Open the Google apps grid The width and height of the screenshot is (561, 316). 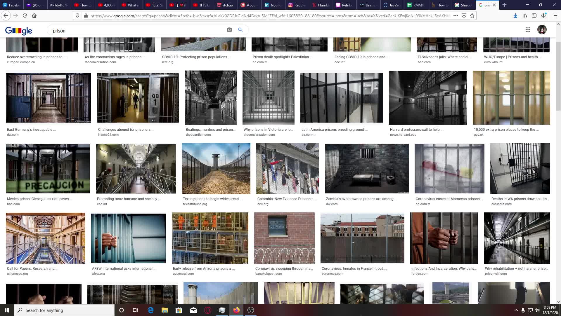coord(528,30)
